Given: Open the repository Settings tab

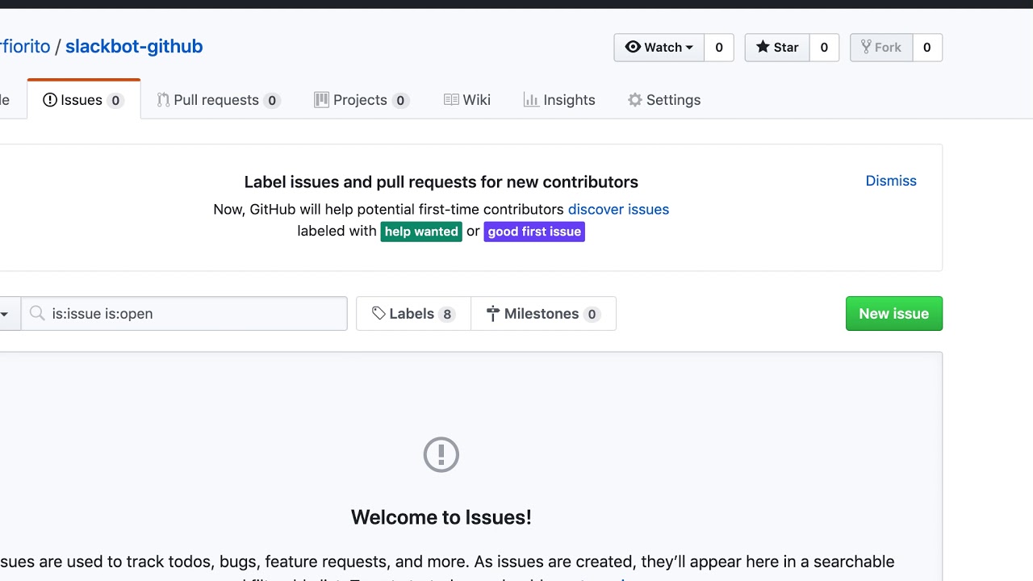Looking at the screenshot, I should pos(664,100).
